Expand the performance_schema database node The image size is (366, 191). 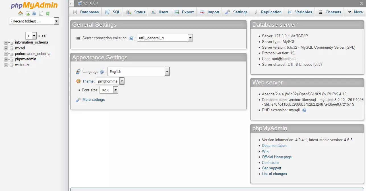click(6, 54)
